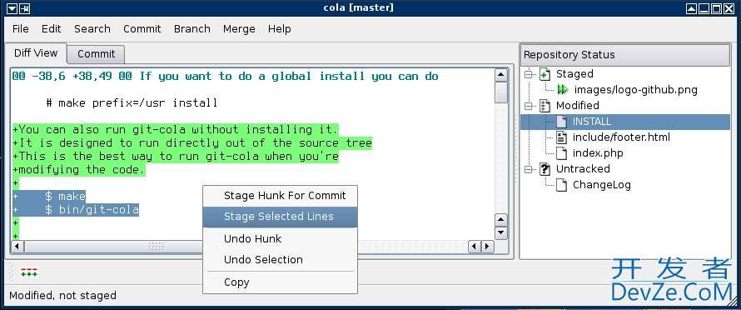Choose Stage Hunk For Commit
Image resolution: width=741 pixels, height=310 pixels.
281,196
